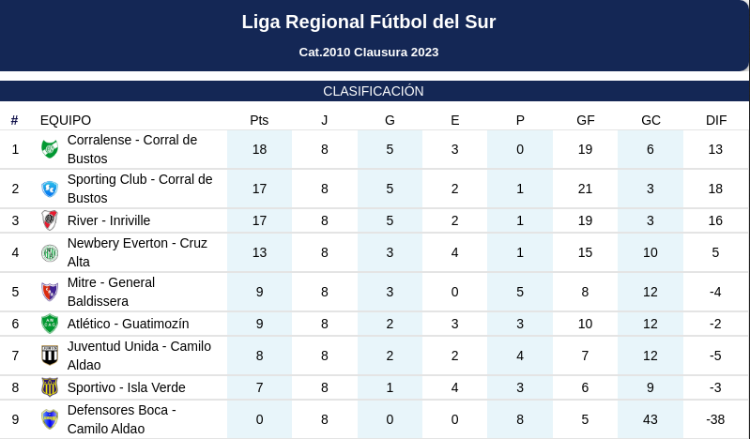Viewport: 750px width, 439px height.
Task: Click the Corralense green shield crest
Action: [x=50, y=149]
